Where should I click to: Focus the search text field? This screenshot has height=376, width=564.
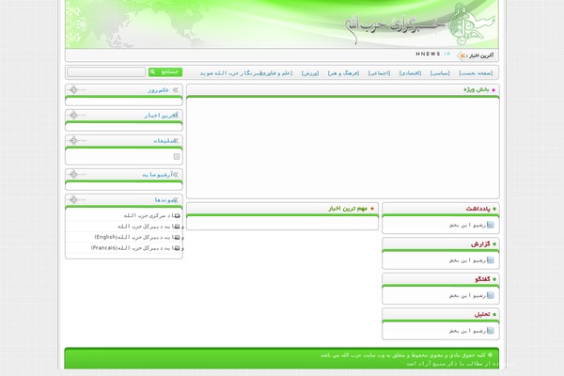pyautogui.click(x=106, y=72)
